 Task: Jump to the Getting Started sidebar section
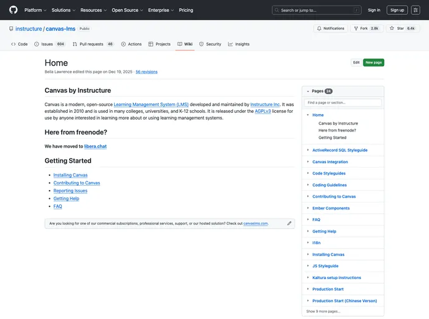tap(332, 138)
